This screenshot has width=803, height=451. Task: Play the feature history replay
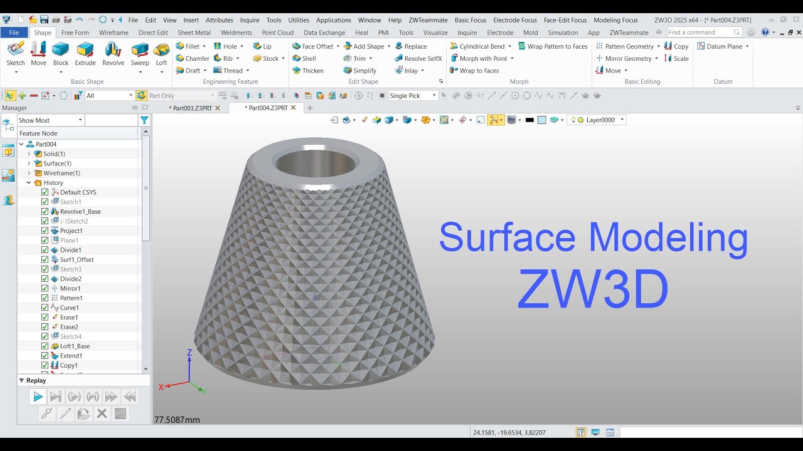[38, 397]
